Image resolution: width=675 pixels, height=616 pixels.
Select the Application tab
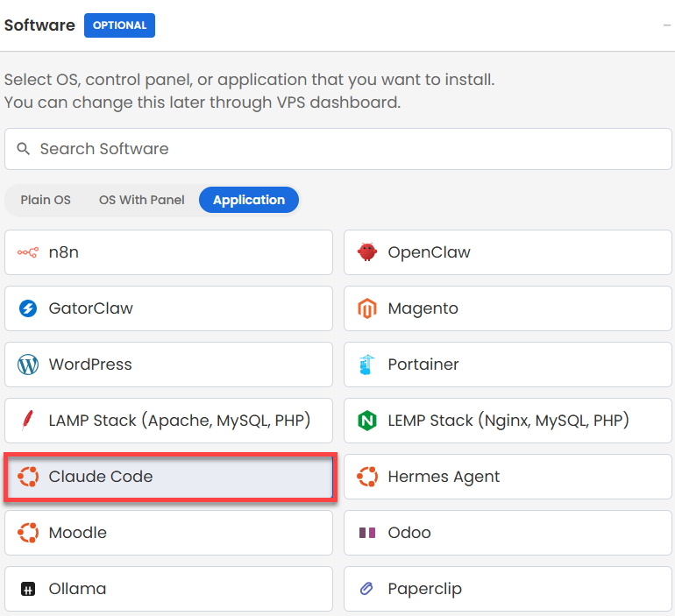tap(249, 200)
